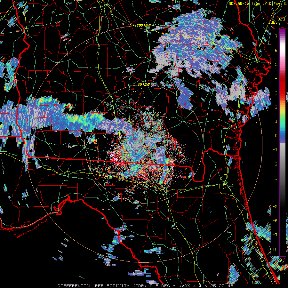Click the '0' value on color scale
Viewport: 288px width, 288px height.
(276, 136)
